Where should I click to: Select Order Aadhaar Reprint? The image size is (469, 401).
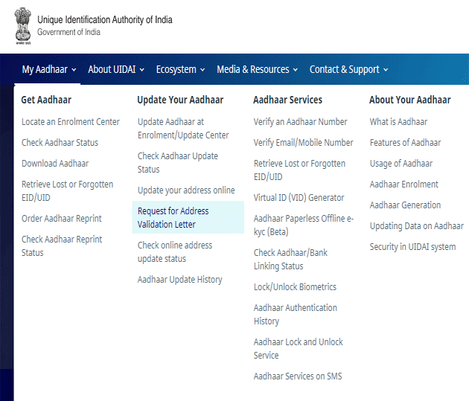tap(62, 219)
